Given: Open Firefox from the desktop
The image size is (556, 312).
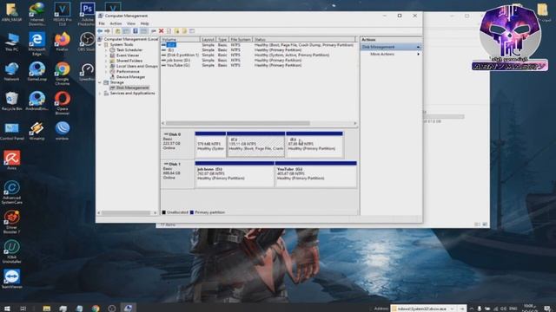Looking at the screenshot, I should click(x=62, y=42).
